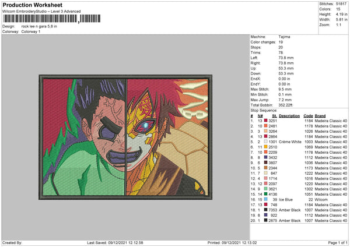Click the Min Stitch value 0.1 mm

pos(285,94)
